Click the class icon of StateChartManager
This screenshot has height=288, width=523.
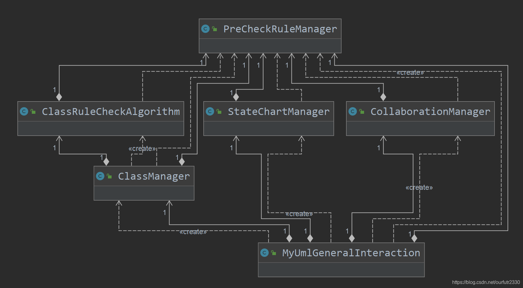tap(210, 111)
